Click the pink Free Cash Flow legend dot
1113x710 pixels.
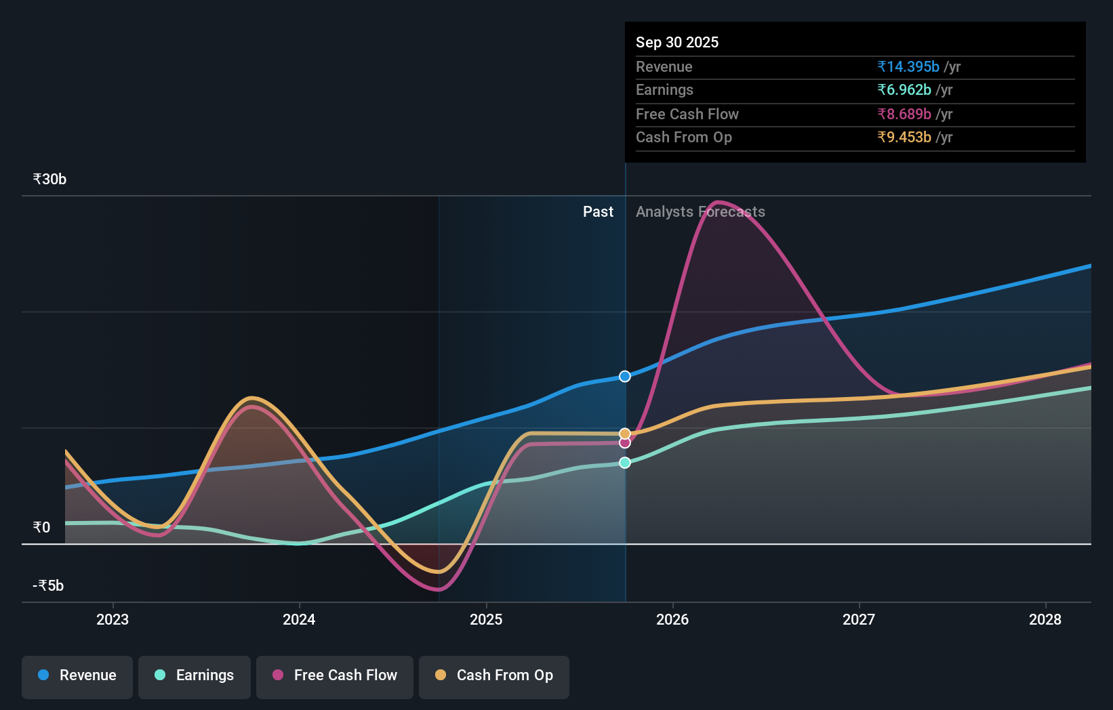click(277, 675)
